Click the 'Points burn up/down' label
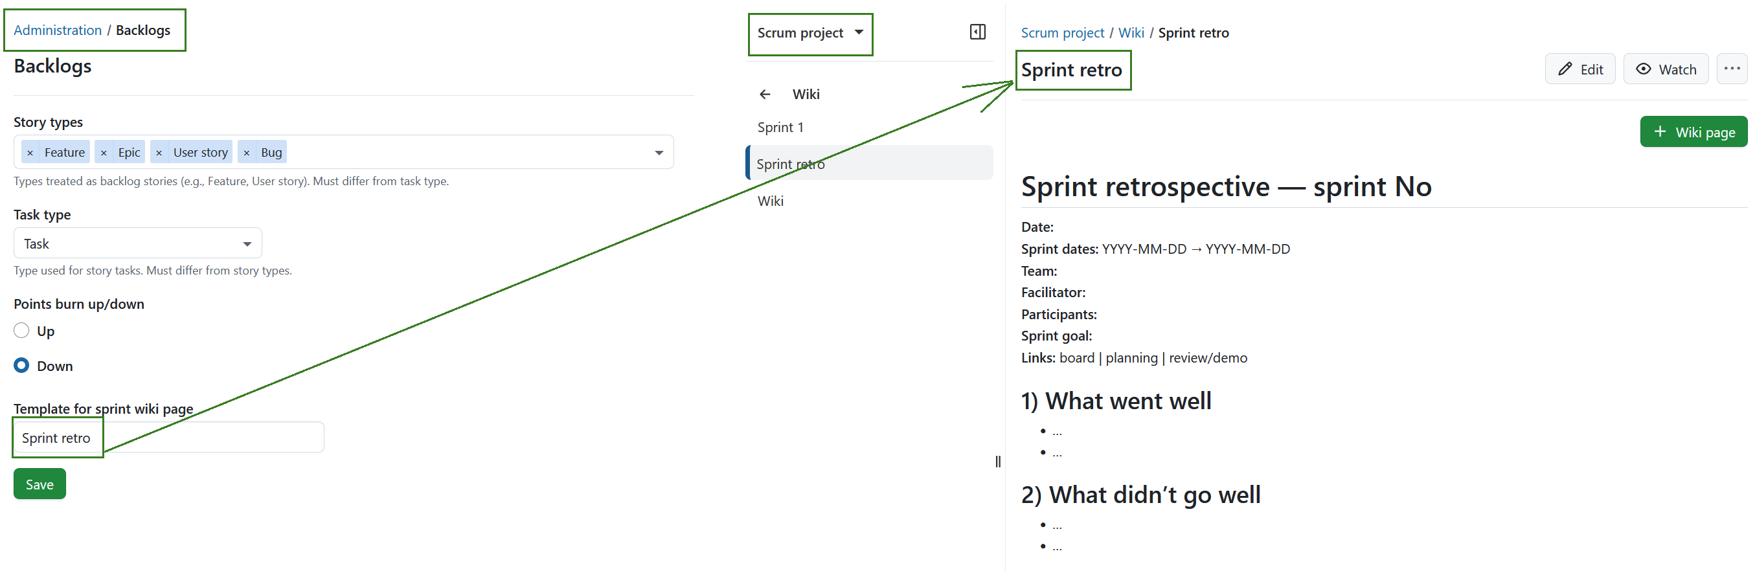This screenshot has height=571, width=1755. click(x=79, y=304)
